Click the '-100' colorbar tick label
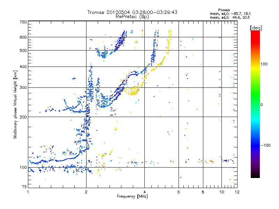The width and height of the screenshot is (279, 209). (265, 145)
